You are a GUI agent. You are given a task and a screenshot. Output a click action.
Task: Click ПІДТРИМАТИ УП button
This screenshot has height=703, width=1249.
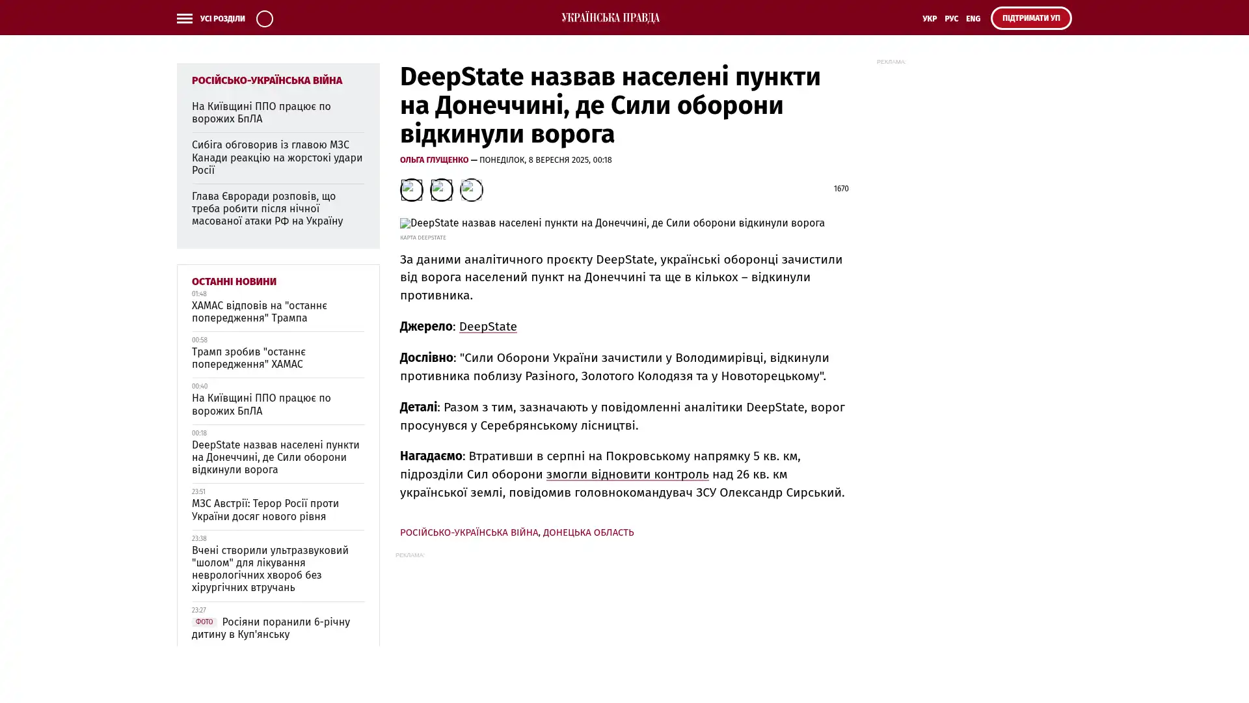[1030, 18]
